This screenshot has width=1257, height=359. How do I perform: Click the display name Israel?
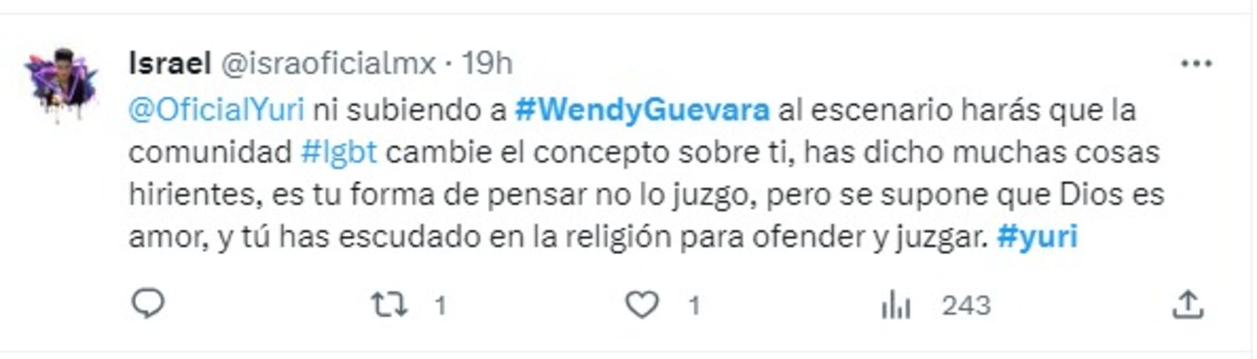[x=169, y=63]
